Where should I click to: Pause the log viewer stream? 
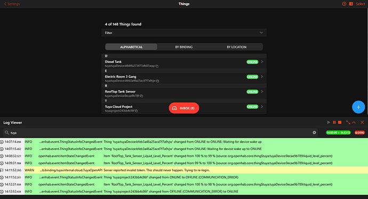[x=334, y=122]
